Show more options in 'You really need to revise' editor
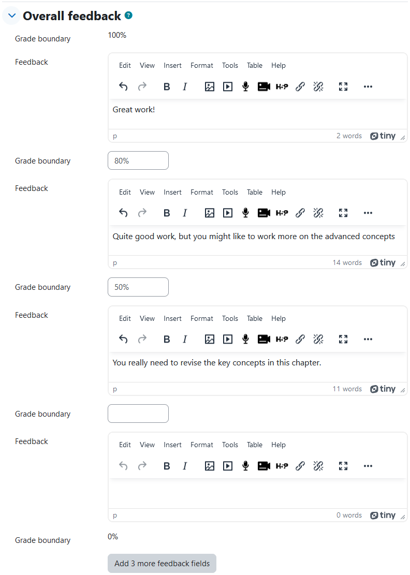Image resolution: width=410 pixels, height=575 pixels. [x=368, y=339]
